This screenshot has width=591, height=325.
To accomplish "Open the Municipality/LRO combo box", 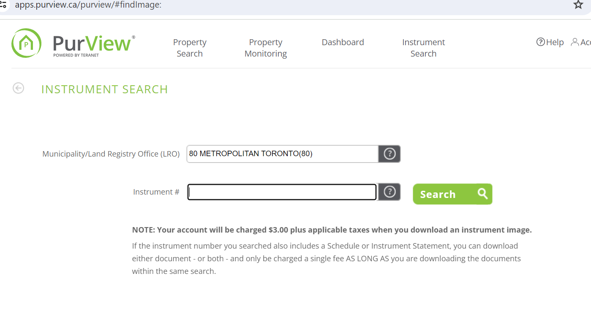I will tap(283, 154).
